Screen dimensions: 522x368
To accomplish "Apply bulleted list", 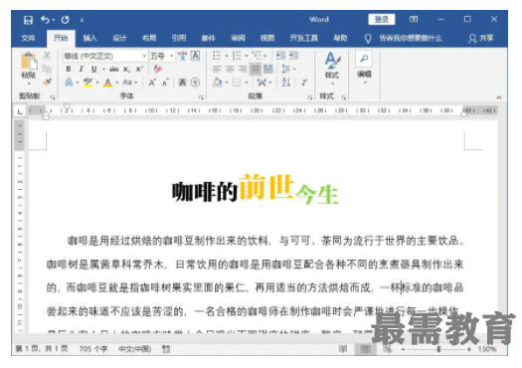I will tap(217, 56).
